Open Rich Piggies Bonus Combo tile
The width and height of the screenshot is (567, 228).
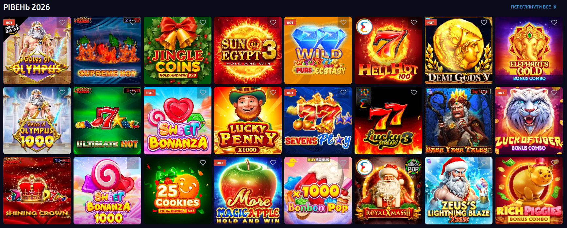click(529, 190)
